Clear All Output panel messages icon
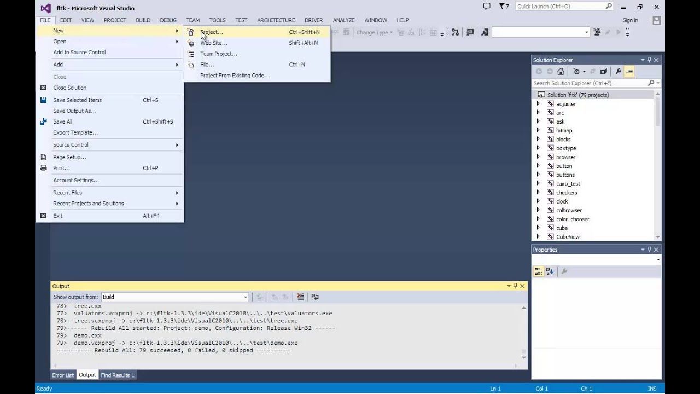The height and width of the screenshot is (394, 700). (300, 297)
